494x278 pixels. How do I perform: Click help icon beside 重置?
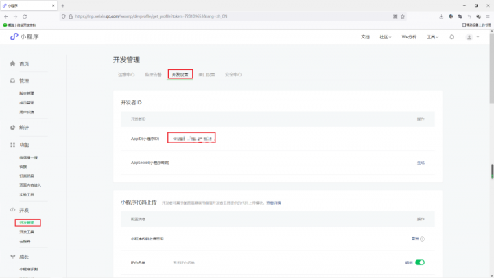coord(422,239)
